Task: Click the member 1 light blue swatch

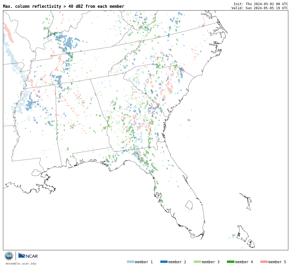Action: (x=130, y=262)
